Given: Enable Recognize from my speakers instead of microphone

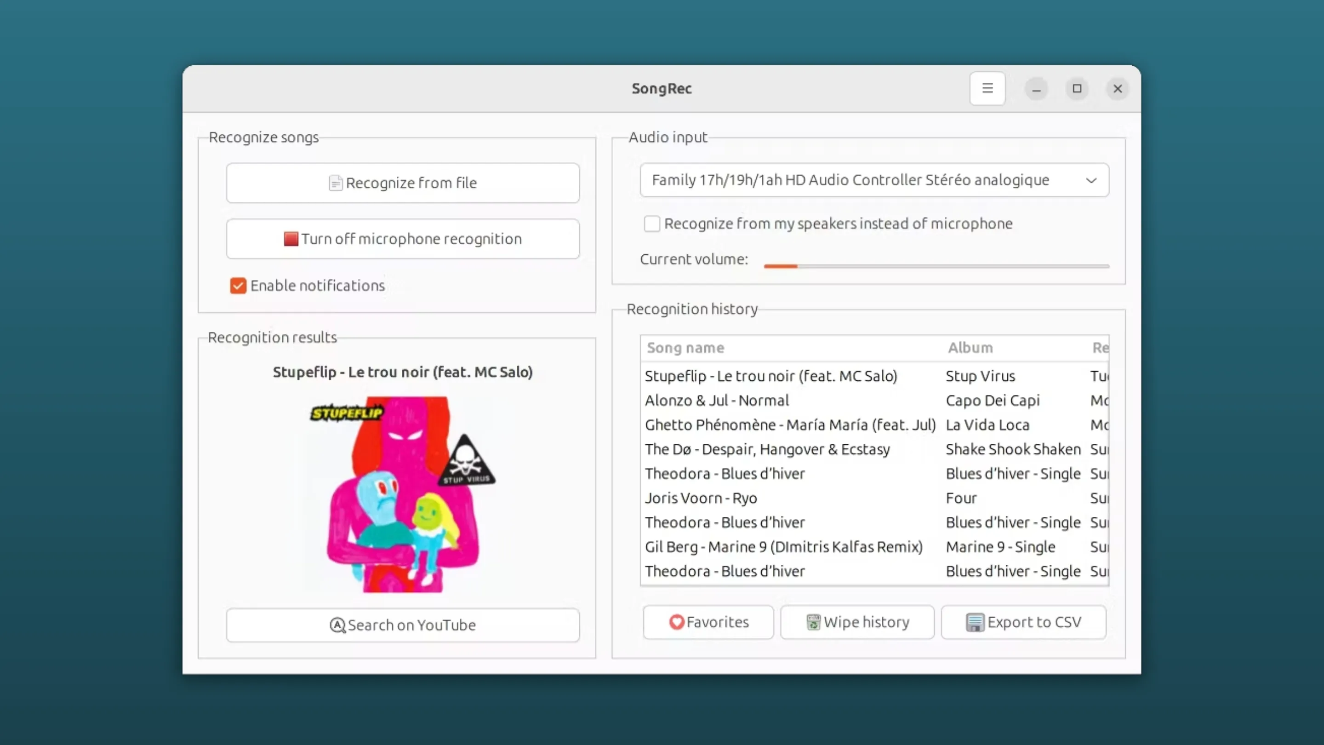Looking at the screenshot, I should [x=652, y=223].
